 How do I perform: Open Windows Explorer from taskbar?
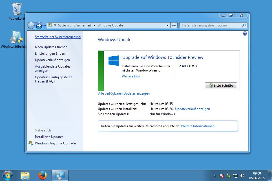(25, 176)
